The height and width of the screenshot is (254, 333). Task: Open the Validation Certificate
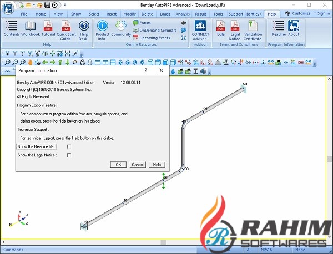(253, 31)
